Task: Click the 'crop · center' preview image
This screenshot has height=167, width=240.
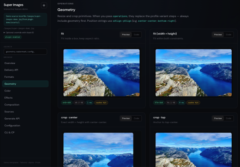Action: [x=98, y=150]
